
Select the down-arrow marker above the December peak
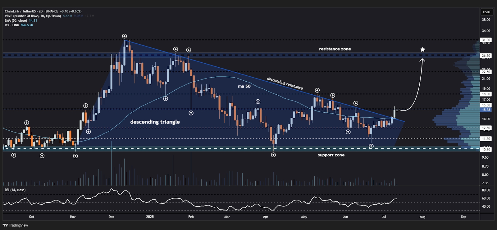click(x=124, y=36)
